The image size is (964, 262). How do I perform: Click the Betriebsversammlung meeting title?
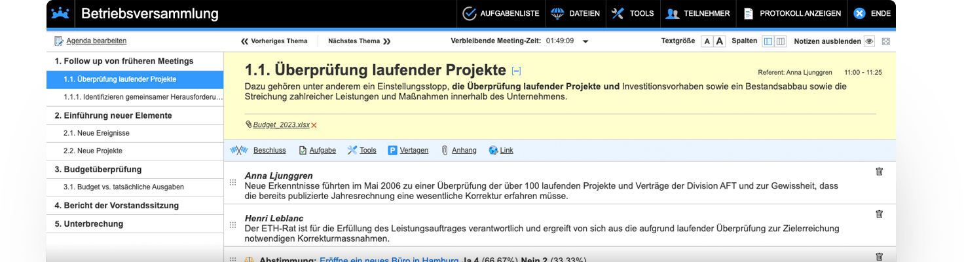150,14
